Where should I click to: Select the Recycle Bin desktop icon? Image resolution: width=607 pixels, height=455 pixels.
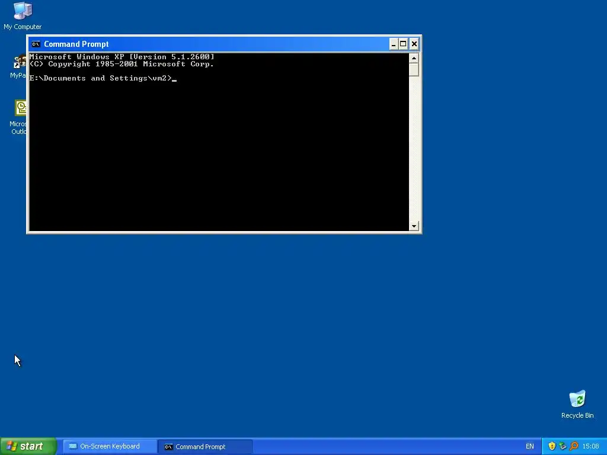(577, 404)
